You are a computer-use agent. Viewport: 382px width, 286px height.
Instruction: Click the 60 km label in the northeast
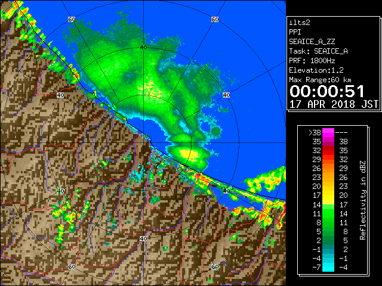coord(215,19)
